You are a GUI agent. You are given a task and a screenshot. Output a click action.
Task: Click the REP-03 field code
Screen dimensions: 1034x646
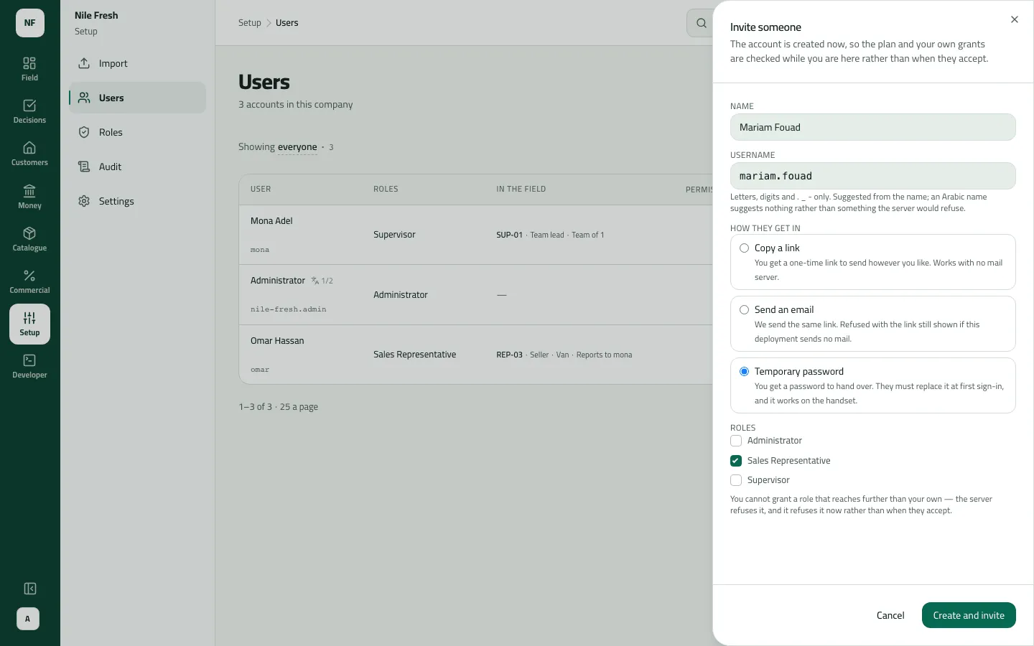(509, 355)
